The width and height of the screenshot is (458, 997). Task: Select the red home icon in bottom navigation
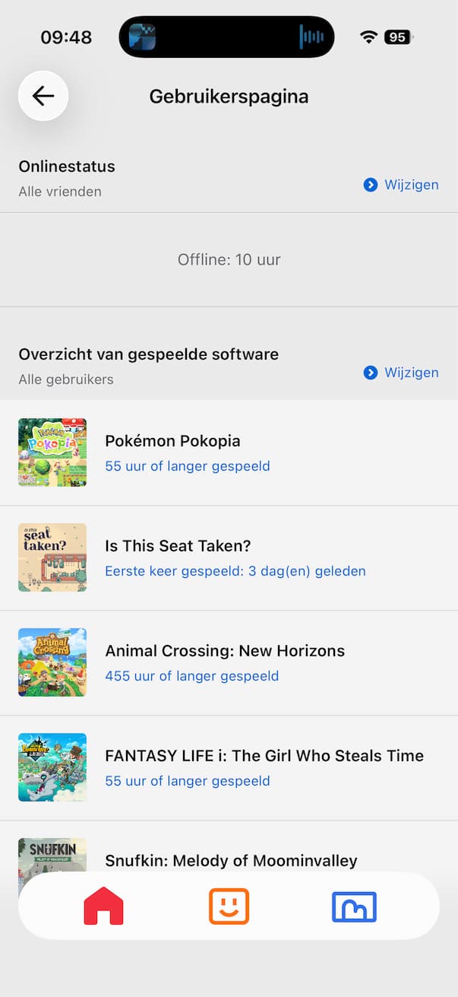[103, 906]
